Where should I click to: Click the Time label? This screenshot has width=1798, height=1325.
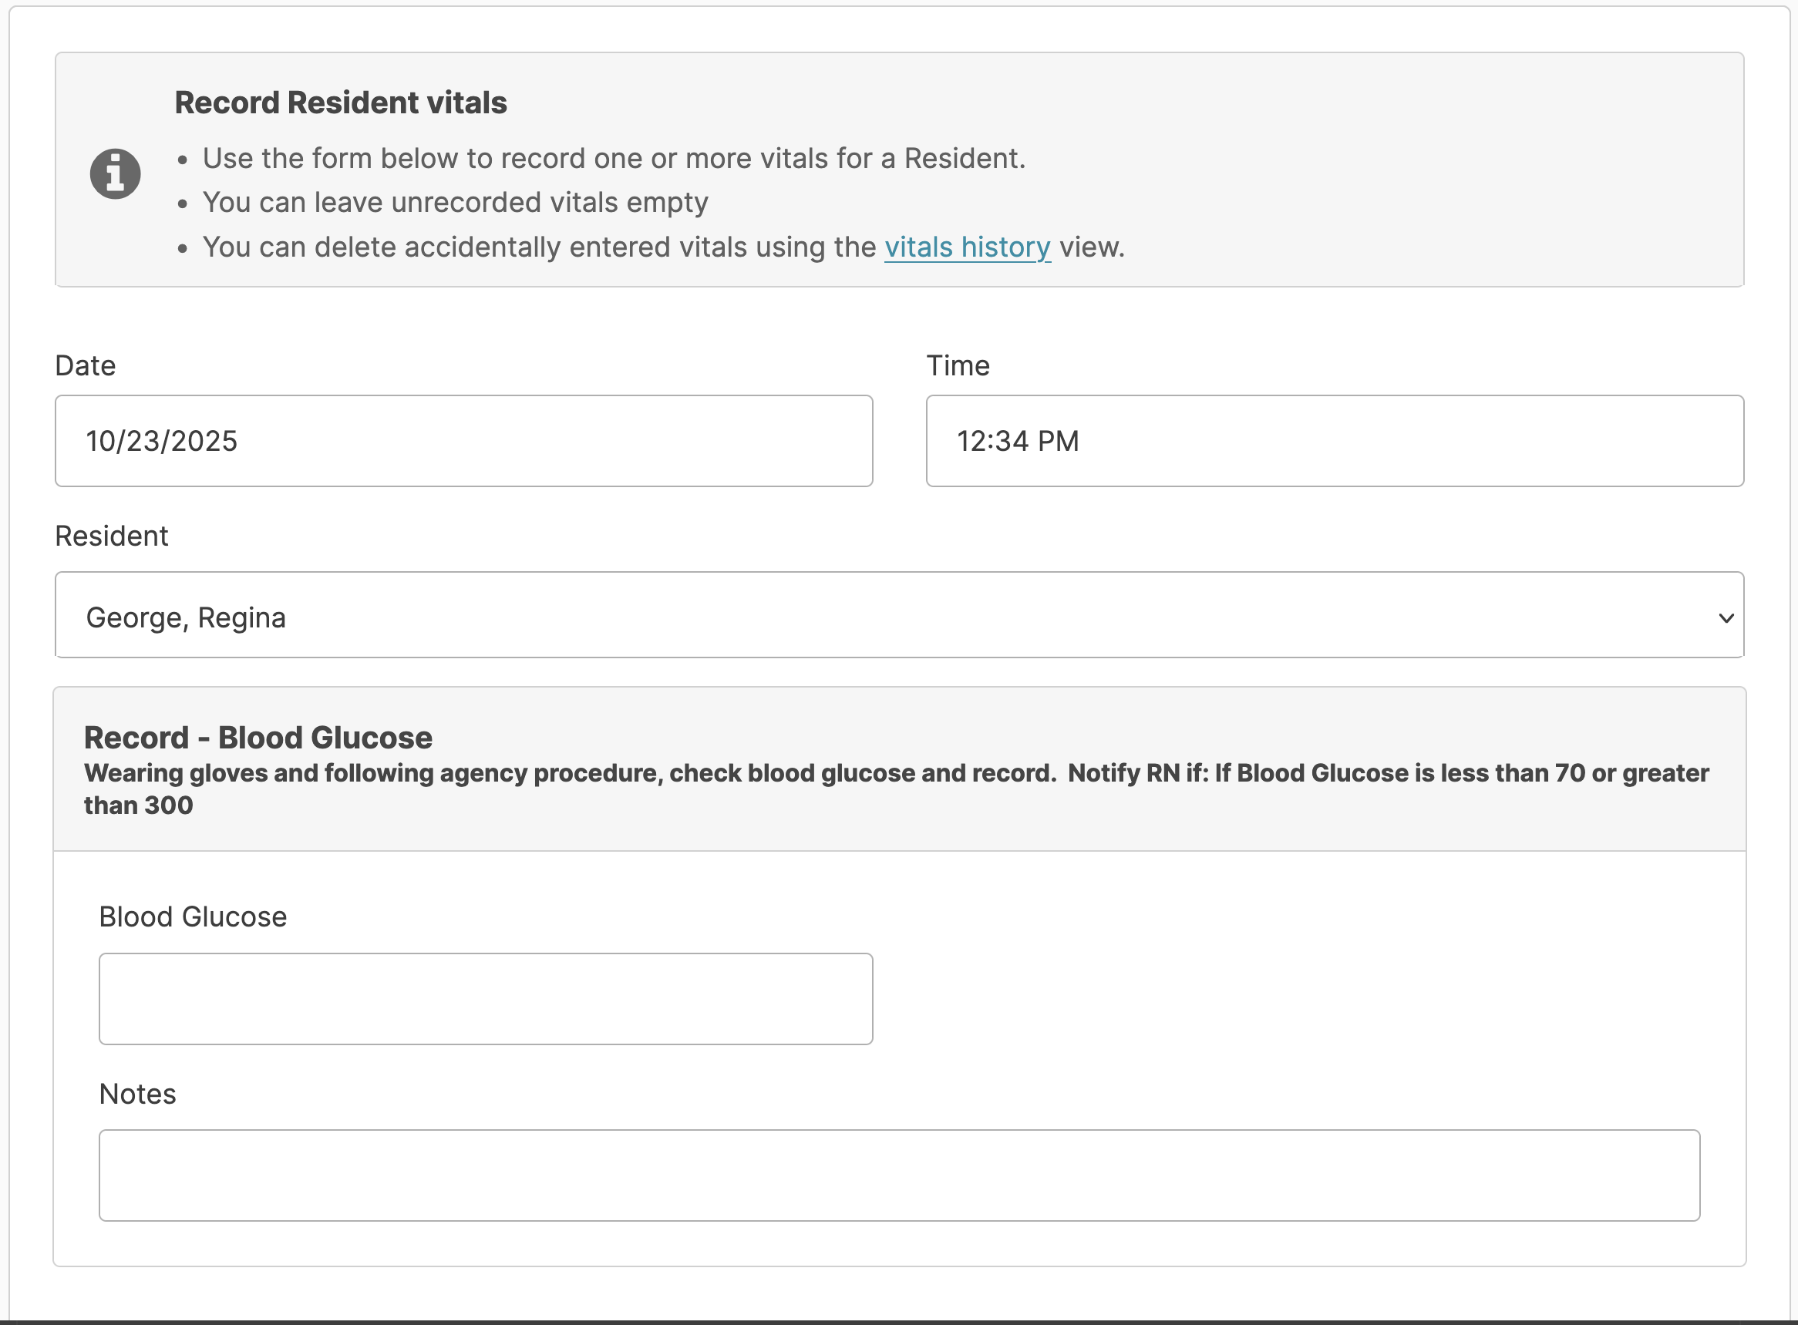point(957,365)
